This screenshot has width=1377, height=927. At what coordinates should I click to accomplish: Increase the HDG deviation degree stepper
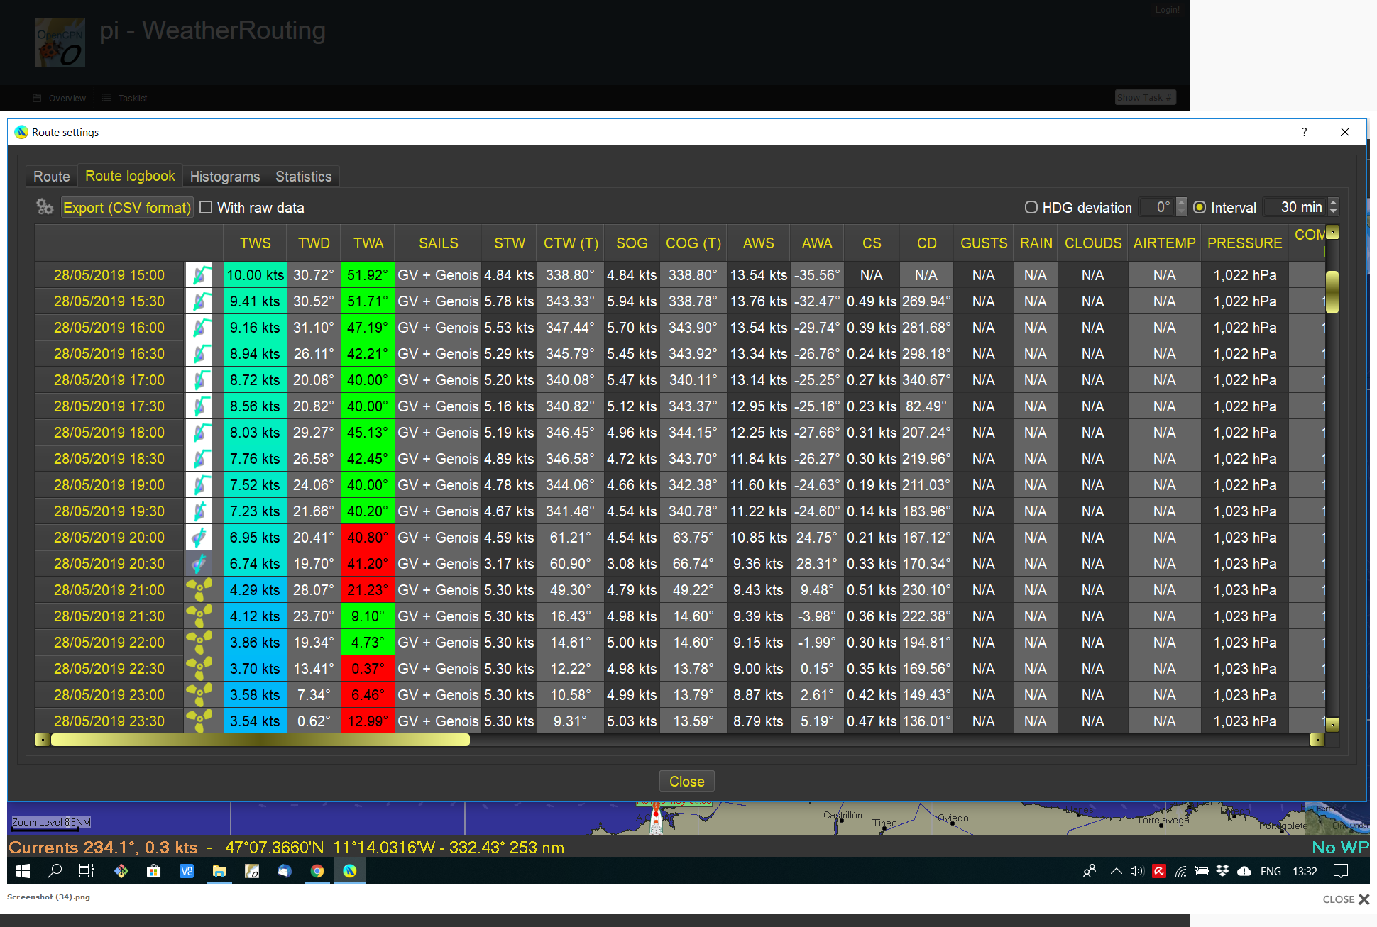(x=1181, y=202)
